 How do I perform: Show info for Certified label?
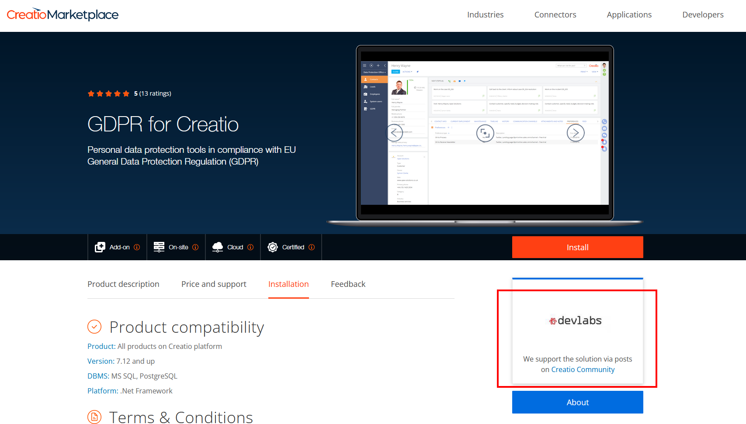[x=312, y=247]
